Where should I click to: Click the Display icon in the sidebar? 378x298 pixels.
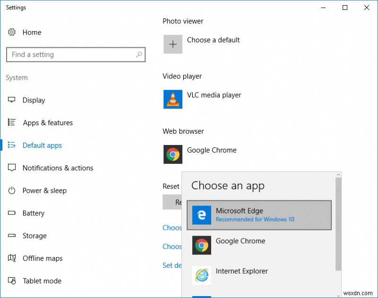click(x=11, y=100)
